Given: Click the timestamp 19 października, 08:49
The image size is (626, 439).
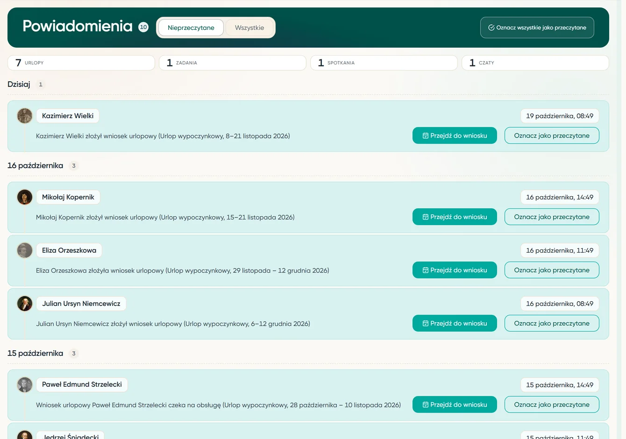Looking at the screenshot, I should click(x=560, y=116).
